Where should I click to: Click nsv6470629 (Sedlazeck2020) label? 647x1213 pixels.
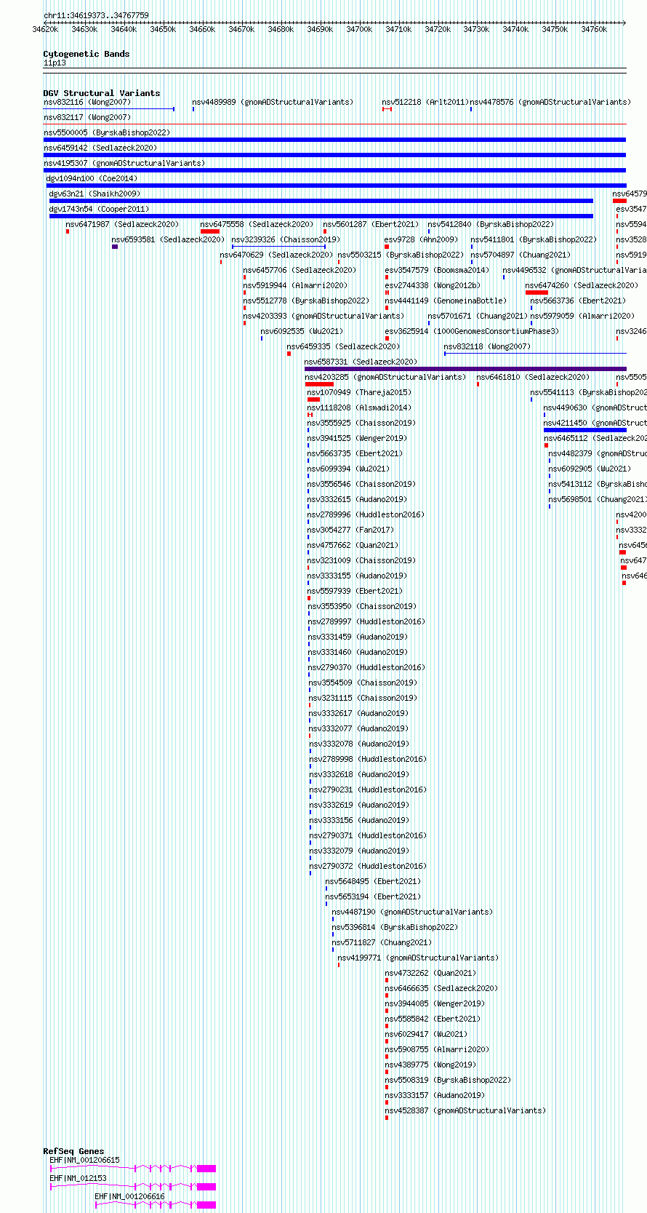tap(276, 255)
